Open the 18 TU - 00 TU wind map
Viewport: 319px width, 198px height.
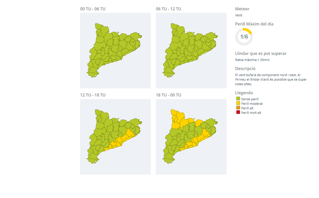point(191,137)
